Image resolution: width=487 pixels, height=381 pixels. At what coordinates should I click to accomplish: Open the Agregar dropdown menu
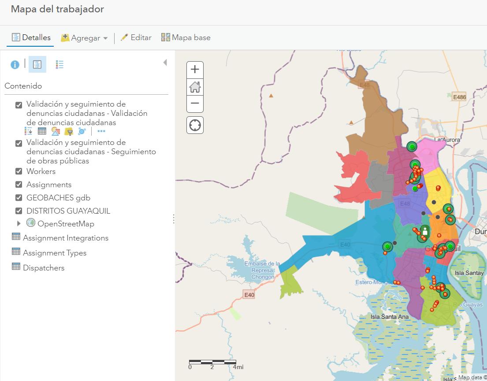click(x=85, y=38)
